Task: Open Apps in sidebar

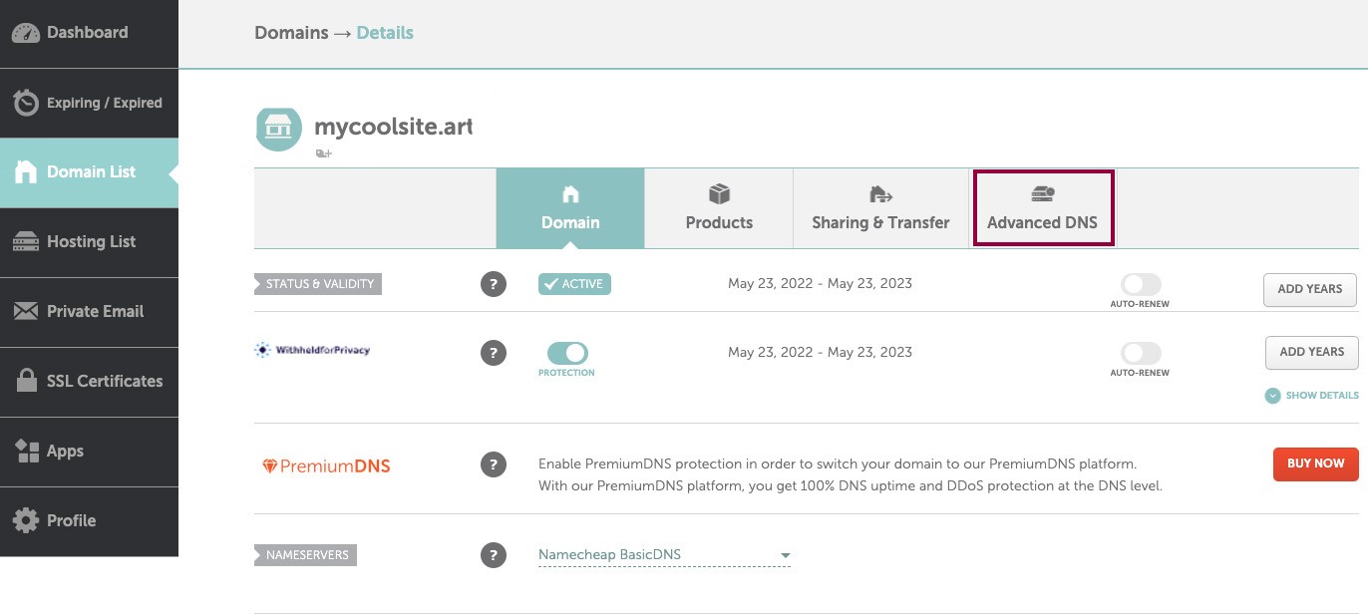Action: coord(89,452)
